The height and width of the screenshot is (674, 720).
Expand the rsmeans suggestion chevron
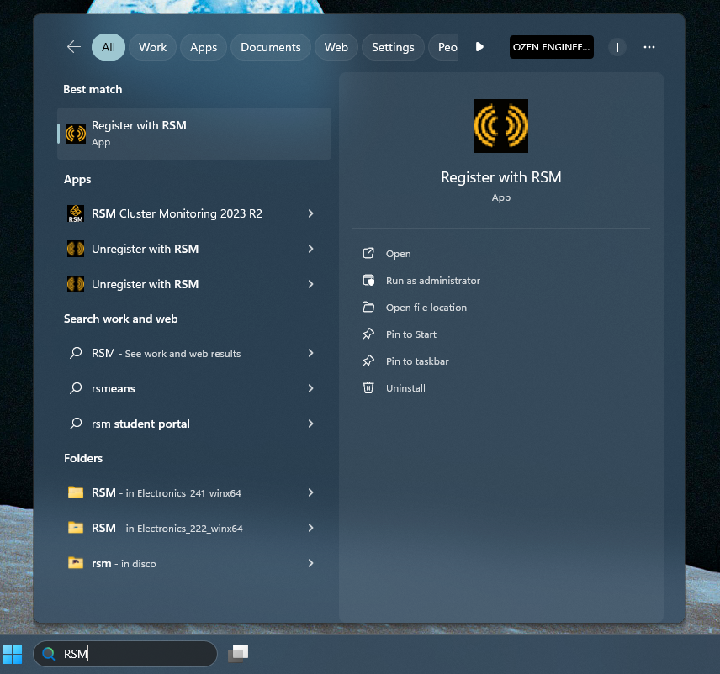click(x=311, y=388)
